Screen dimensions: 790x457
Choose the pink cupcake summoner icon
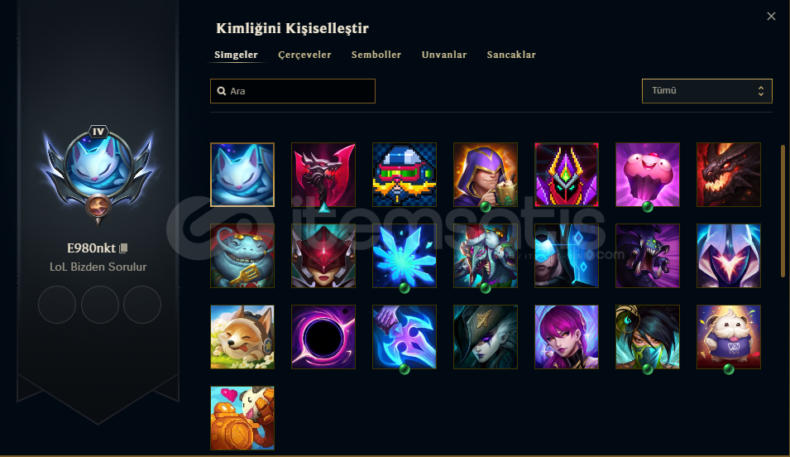(648, 175)
